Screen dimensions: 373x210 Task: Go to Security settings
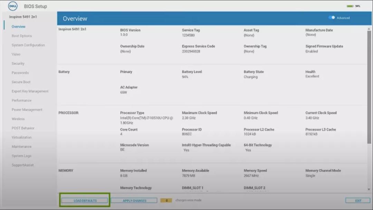pos(18,63)
